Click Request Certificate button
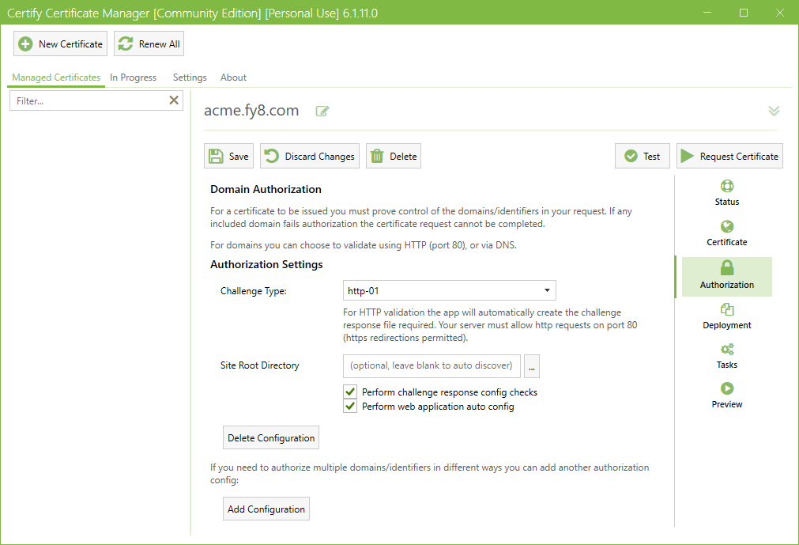 (x=729, y=156)
